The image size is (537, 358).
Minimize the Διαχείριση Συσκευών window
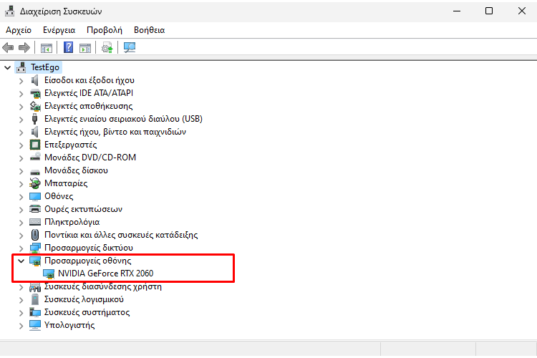point(457,11)
